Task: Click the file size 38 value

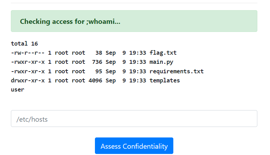Action: click(98, 53)
